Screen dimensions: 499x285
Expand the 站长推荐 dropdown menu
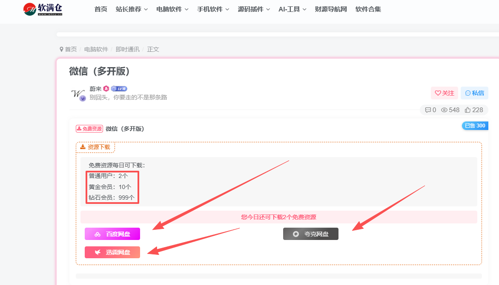pos(132,9)
